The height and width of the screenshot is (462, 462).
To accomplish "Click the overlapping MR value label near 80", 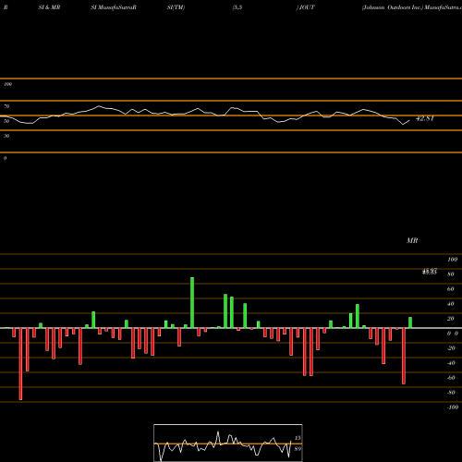I will (430, 272).
